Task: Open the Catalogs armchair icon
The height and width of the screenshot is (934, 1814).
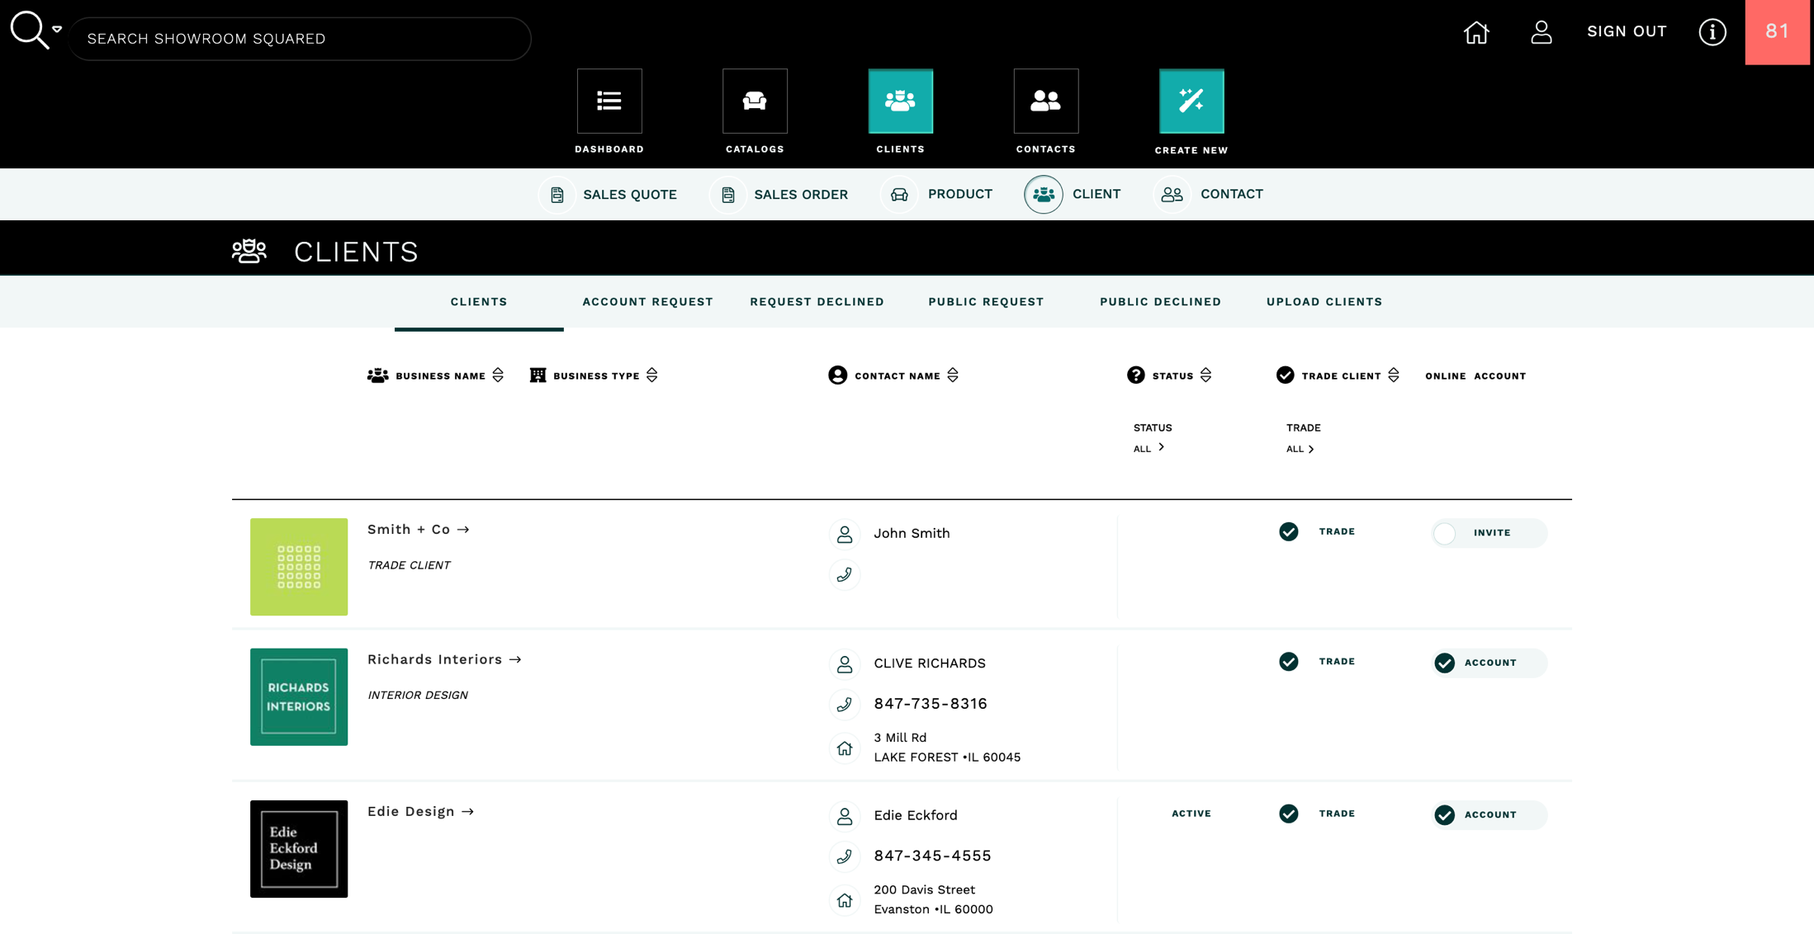Action: pyautogui.click(x=755, y=101)
